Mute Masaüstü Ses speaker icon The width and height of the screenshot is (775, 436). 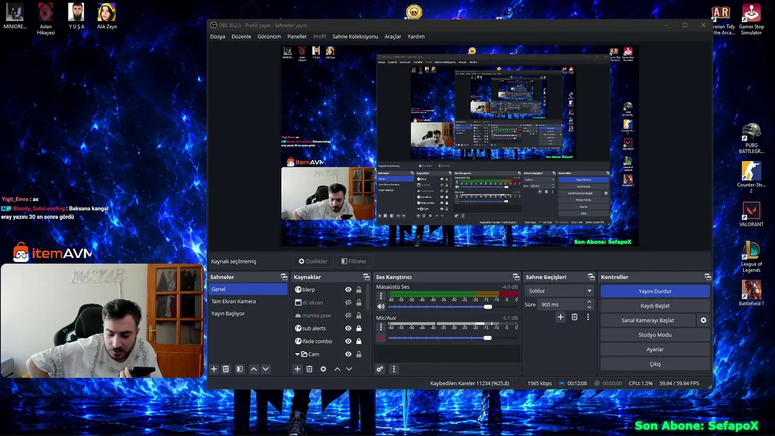tap(381, 306)
